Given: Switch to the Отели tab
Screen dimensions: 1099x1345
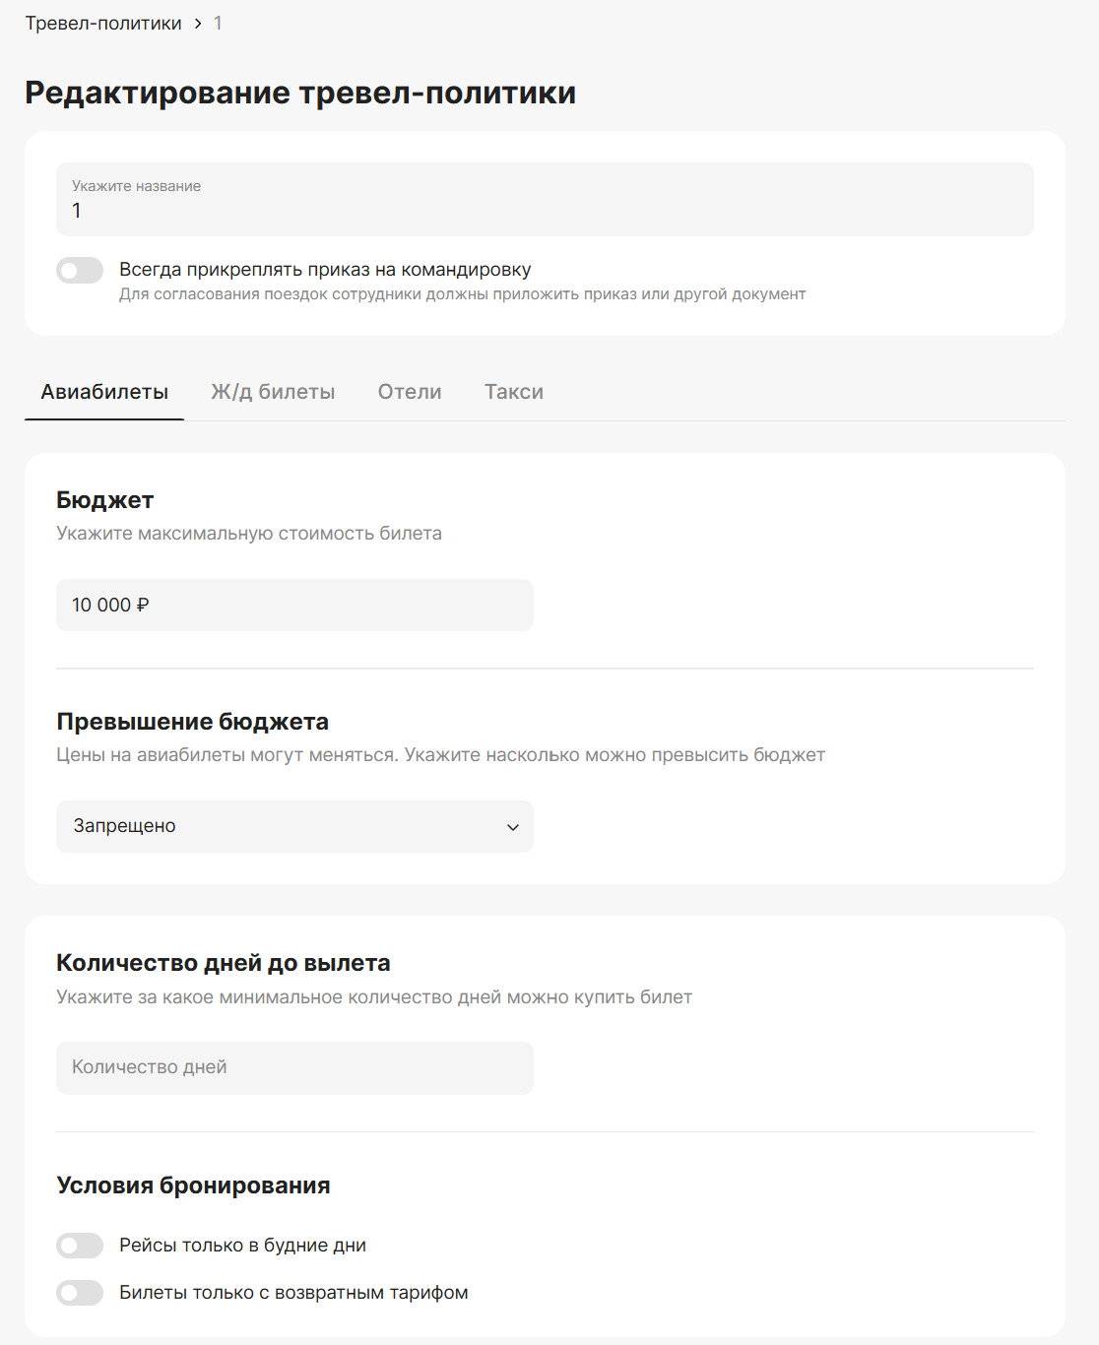Looking at the screenshot, I should pos(410,392).
